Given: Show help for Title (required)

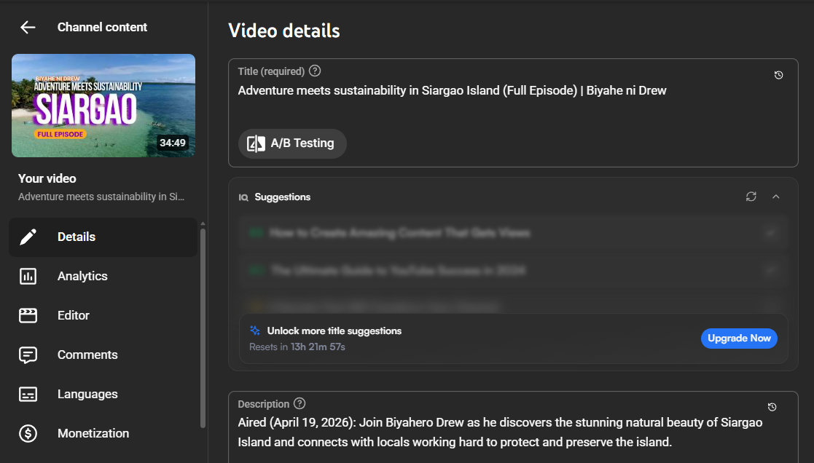Looking at the screenshot, I should point(315,71).
